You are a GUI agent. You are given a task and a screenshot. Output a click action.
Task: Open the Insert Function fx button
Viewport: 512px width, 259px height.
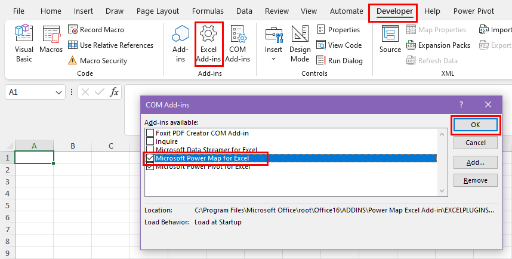tap(114, 92)
